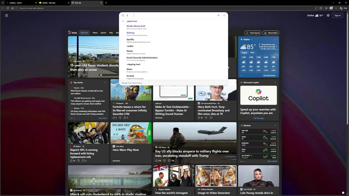Open the S&P 500 market row
The image size is (349, 196).
pyautogui.click(x=258, y=131)
